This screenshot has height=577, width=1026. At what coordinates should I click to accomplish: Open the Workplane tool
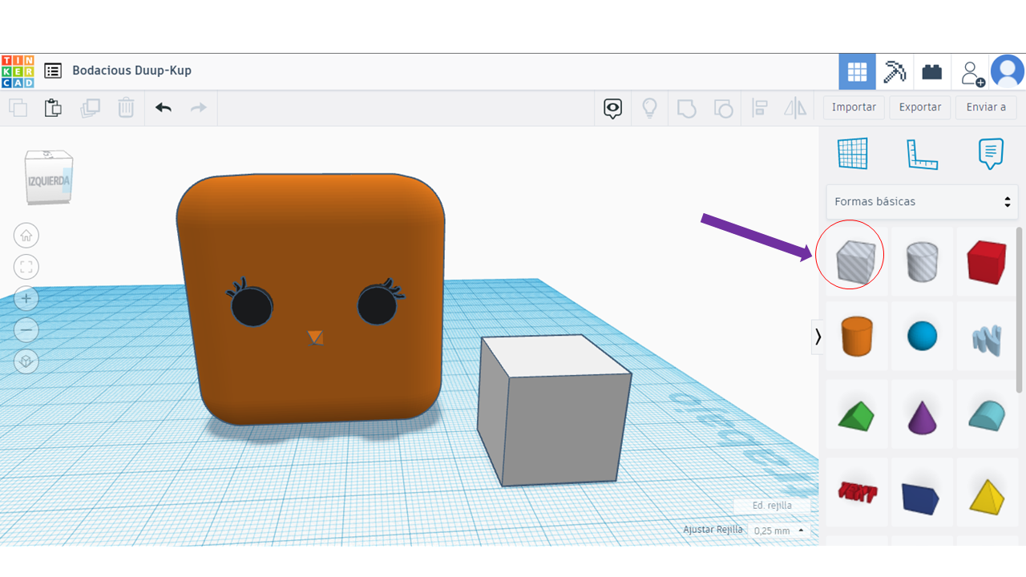click(853, 153)
